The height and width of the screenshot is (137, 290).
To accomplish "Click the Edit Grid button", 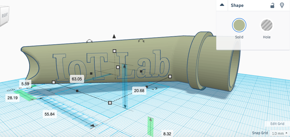I will pyautogui.click(x=277, y=124).
